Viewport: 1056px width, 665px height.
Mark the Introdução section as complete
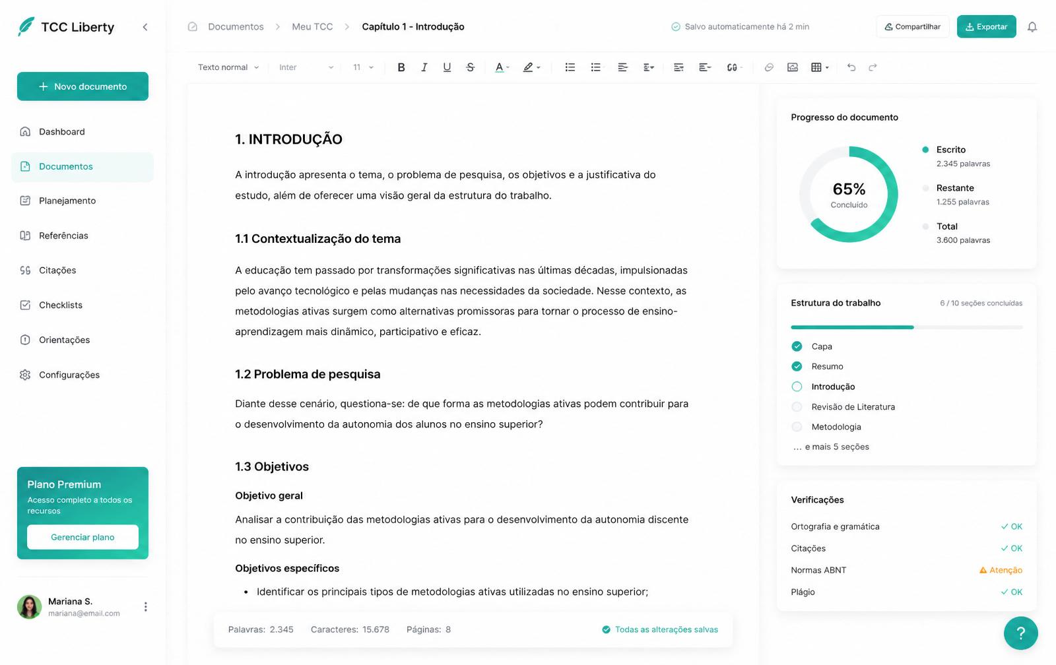(x=797, y=387)
